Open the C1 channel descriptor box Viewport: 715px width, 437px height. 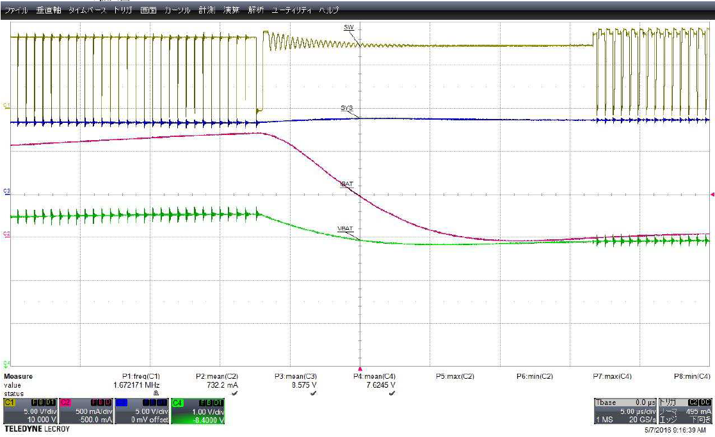(x=30, y=411)
